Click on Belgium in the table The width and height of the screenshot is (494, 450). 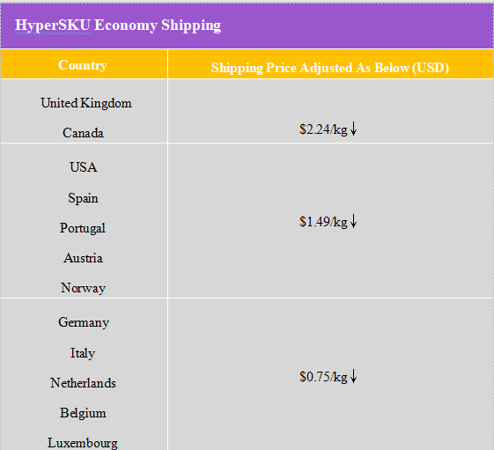[x=83, y=413]
